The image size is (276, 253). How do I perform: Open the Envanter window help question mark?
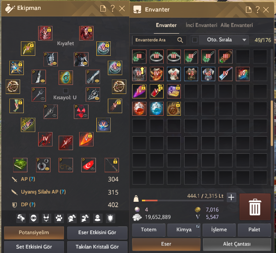click(x=258, y=9)
